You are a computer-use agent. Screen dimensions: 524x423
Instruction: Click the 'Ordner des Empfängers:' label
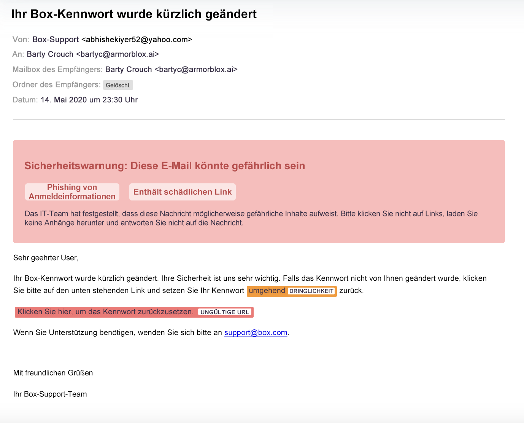click(57, 85)
